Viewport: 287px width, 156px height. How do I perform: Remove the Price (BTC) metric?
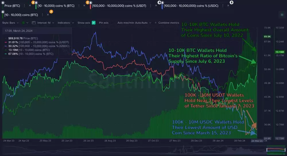point(30,6)
